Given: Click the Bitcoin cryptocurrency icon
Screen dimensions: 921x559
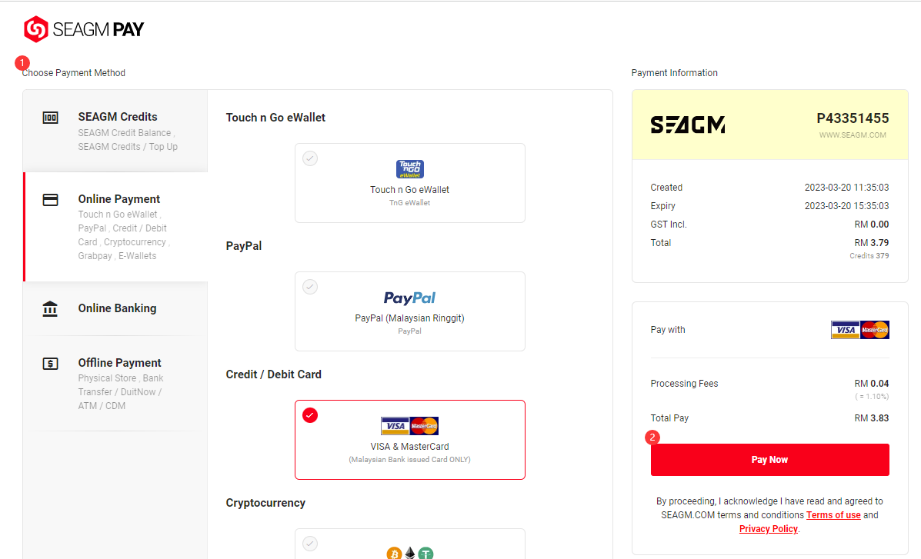Looking at the screenshot, I should coord(394,553).
